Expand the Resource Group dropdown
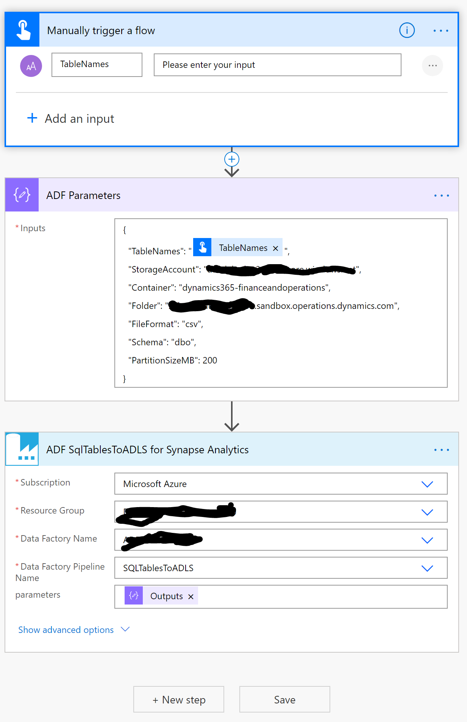Viewport: 467px width, 722px height. 427,512
